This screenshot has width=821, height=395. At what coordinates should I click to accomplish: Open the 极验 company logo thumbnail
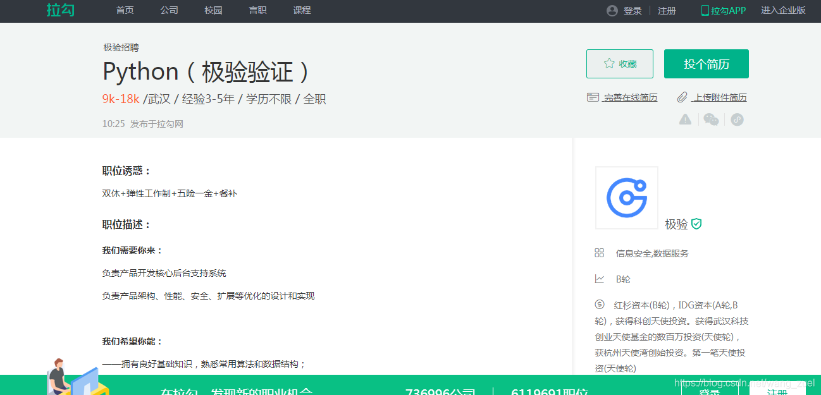point(627,198)
